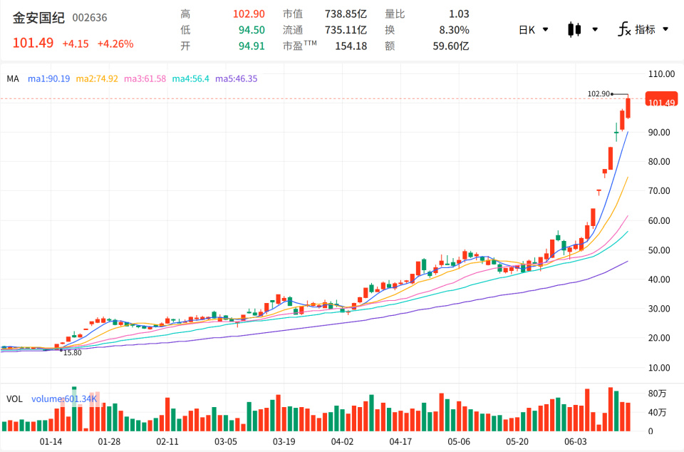Click the fx indicator icon

click(x=624, y=29)
